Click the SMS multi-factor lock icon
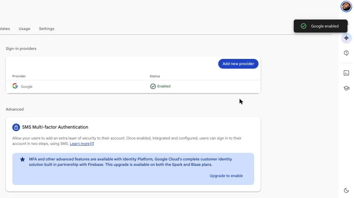354x198 pixels. point(16,127)
